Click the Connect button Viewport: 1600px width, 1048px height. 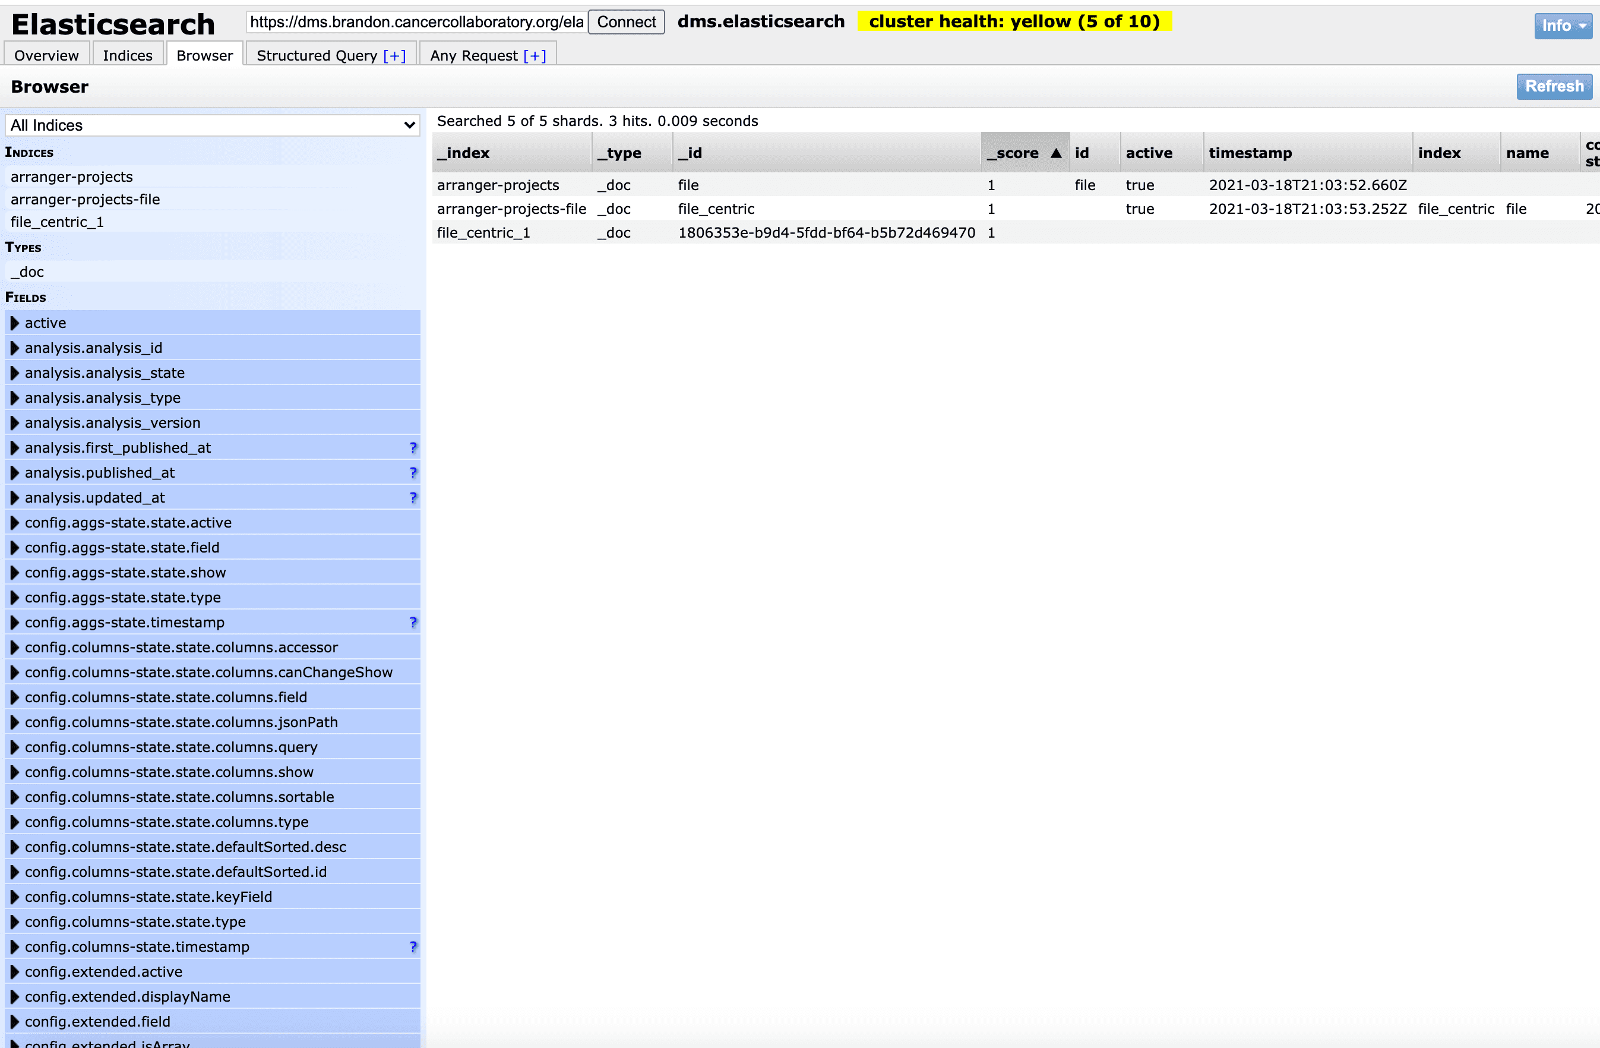(626, 22)
